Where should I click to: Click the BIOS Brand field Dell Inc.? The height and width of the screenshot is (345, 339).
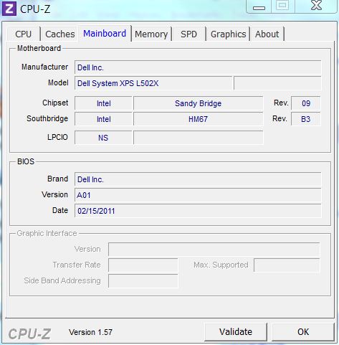pyautogui.click(x=198, y=179)
